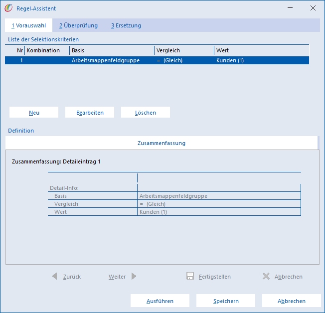Minimize the Regel-Assistent window
325x313 pixels.
290,8
